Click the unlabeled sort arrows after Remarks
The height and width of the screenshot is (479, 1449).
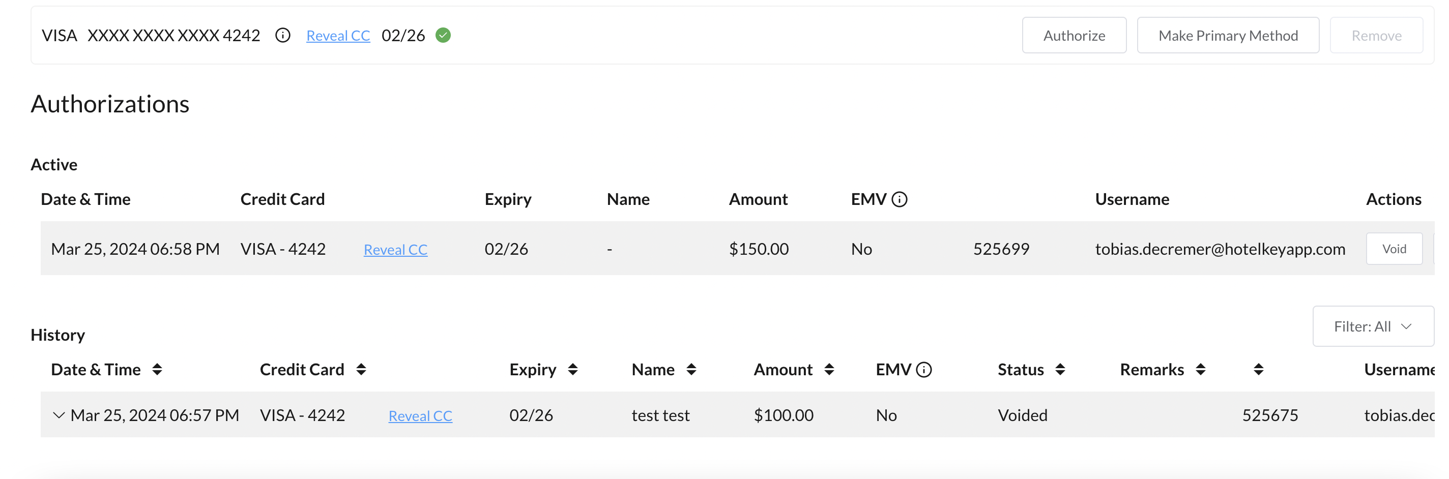[1259, 370]
